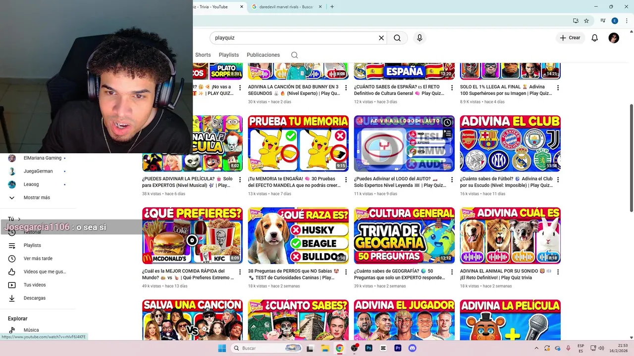The image size is (634, 356).
Task: Open the Qué raza es dog thumbnail
Action: (x=298, y=235)
